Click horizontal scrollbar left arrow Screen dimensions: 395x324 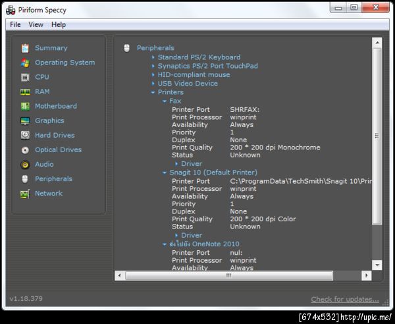[119, 276]
